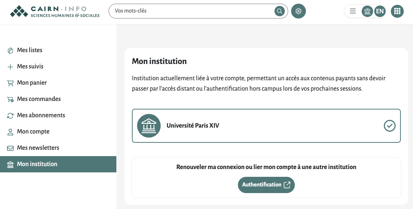The height and width of the screenshot is (209, 413).
Task: Click the magnifier search button
Action: click(x=280, y=11)
